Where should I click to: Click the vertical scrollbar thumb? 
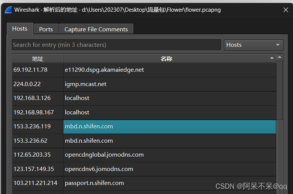[x=279, y=157]
